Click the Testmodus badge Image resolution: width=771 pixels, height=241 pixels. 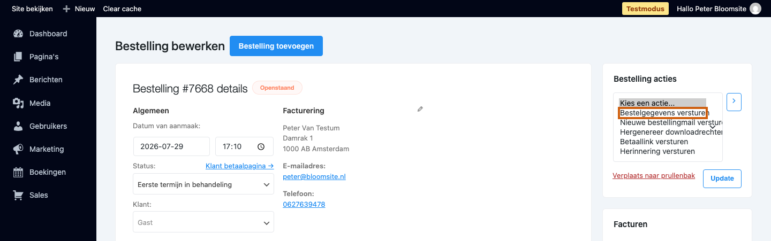pyautogui.click(x=645, y=9)
